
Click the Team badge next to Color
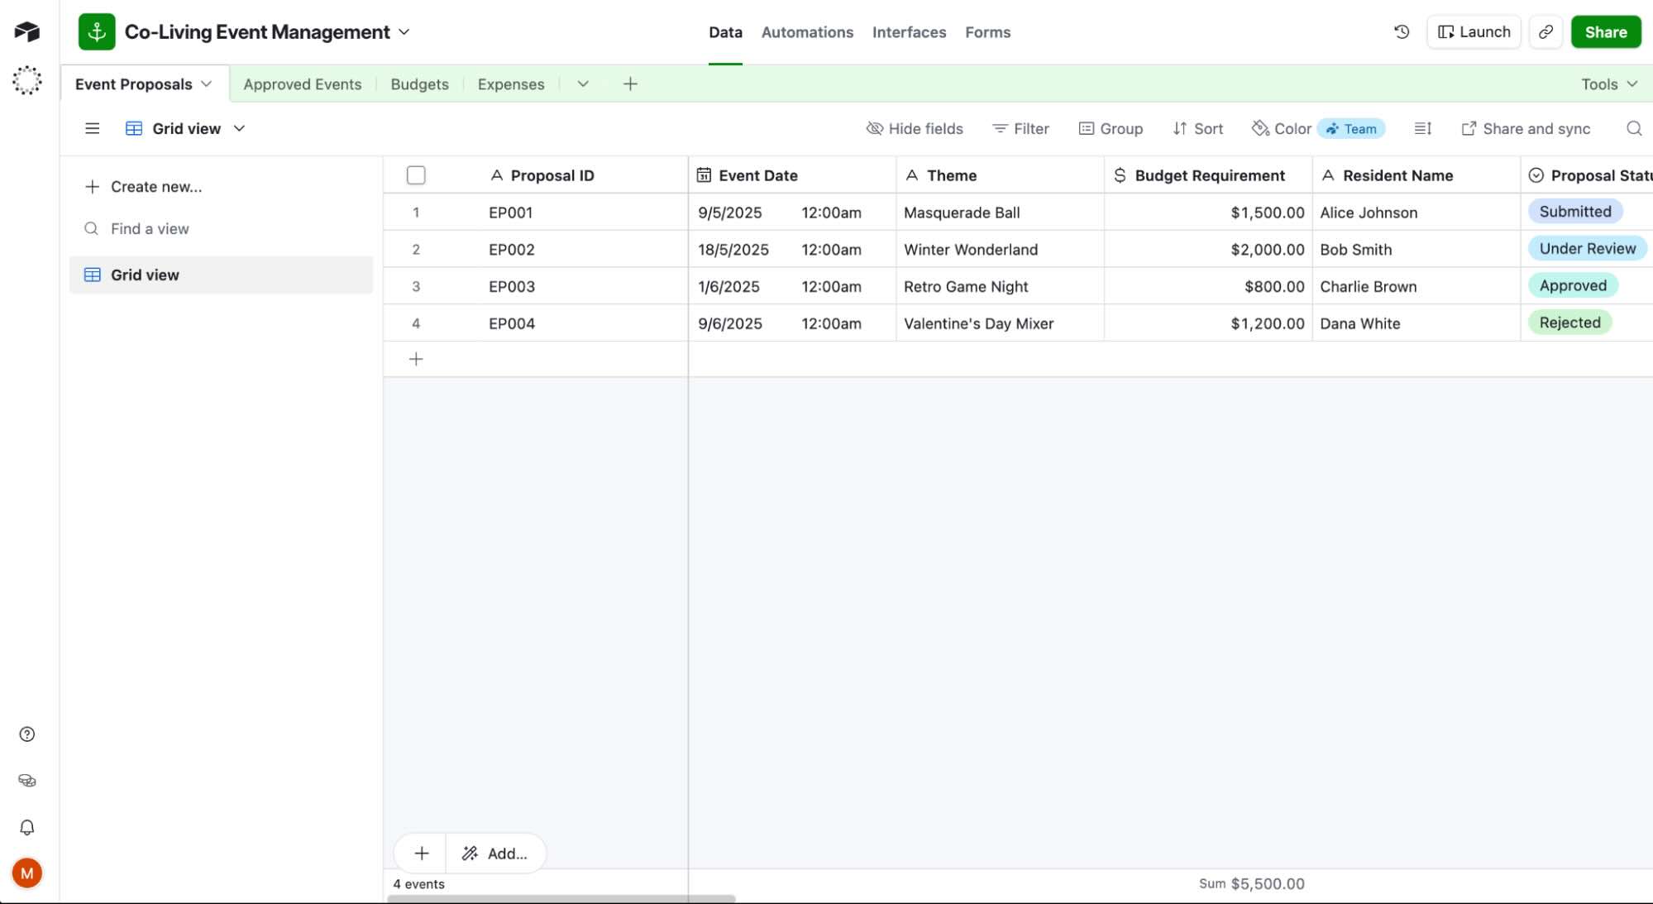(x=1351, y=128)
